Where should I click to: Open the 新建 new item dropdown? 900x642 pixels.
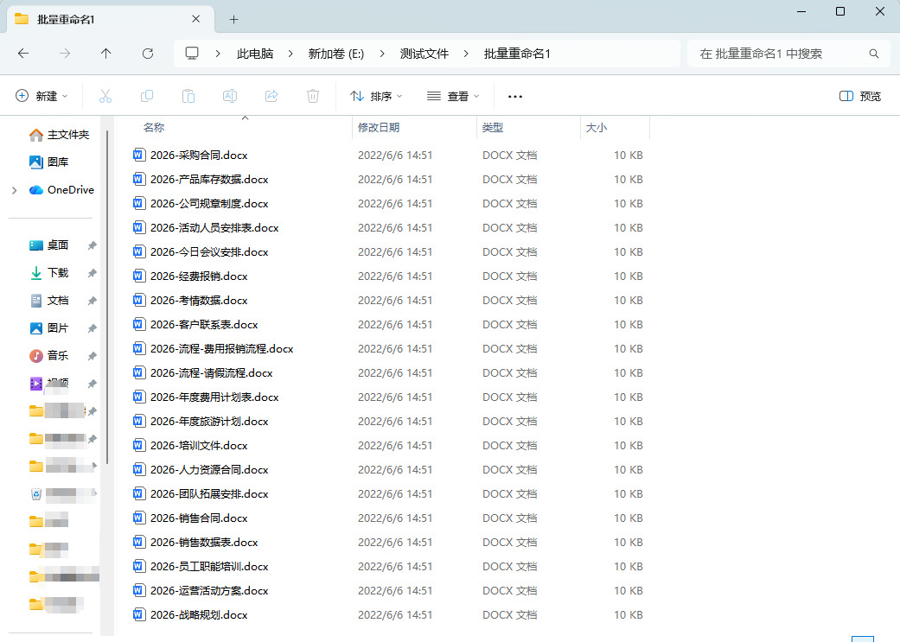pyautogui.click(x=41, y=96)
